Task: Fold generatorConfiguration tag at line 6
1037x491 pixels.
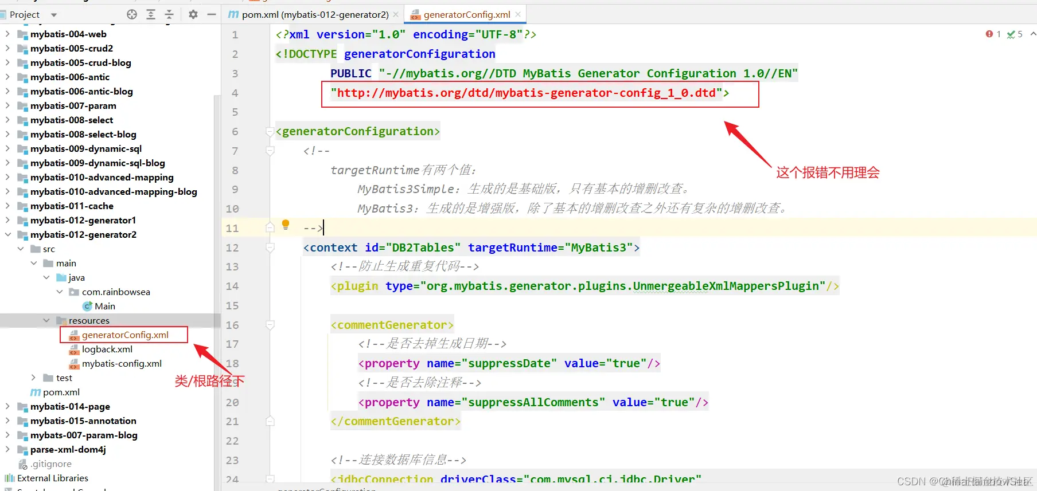Action: 270,132
